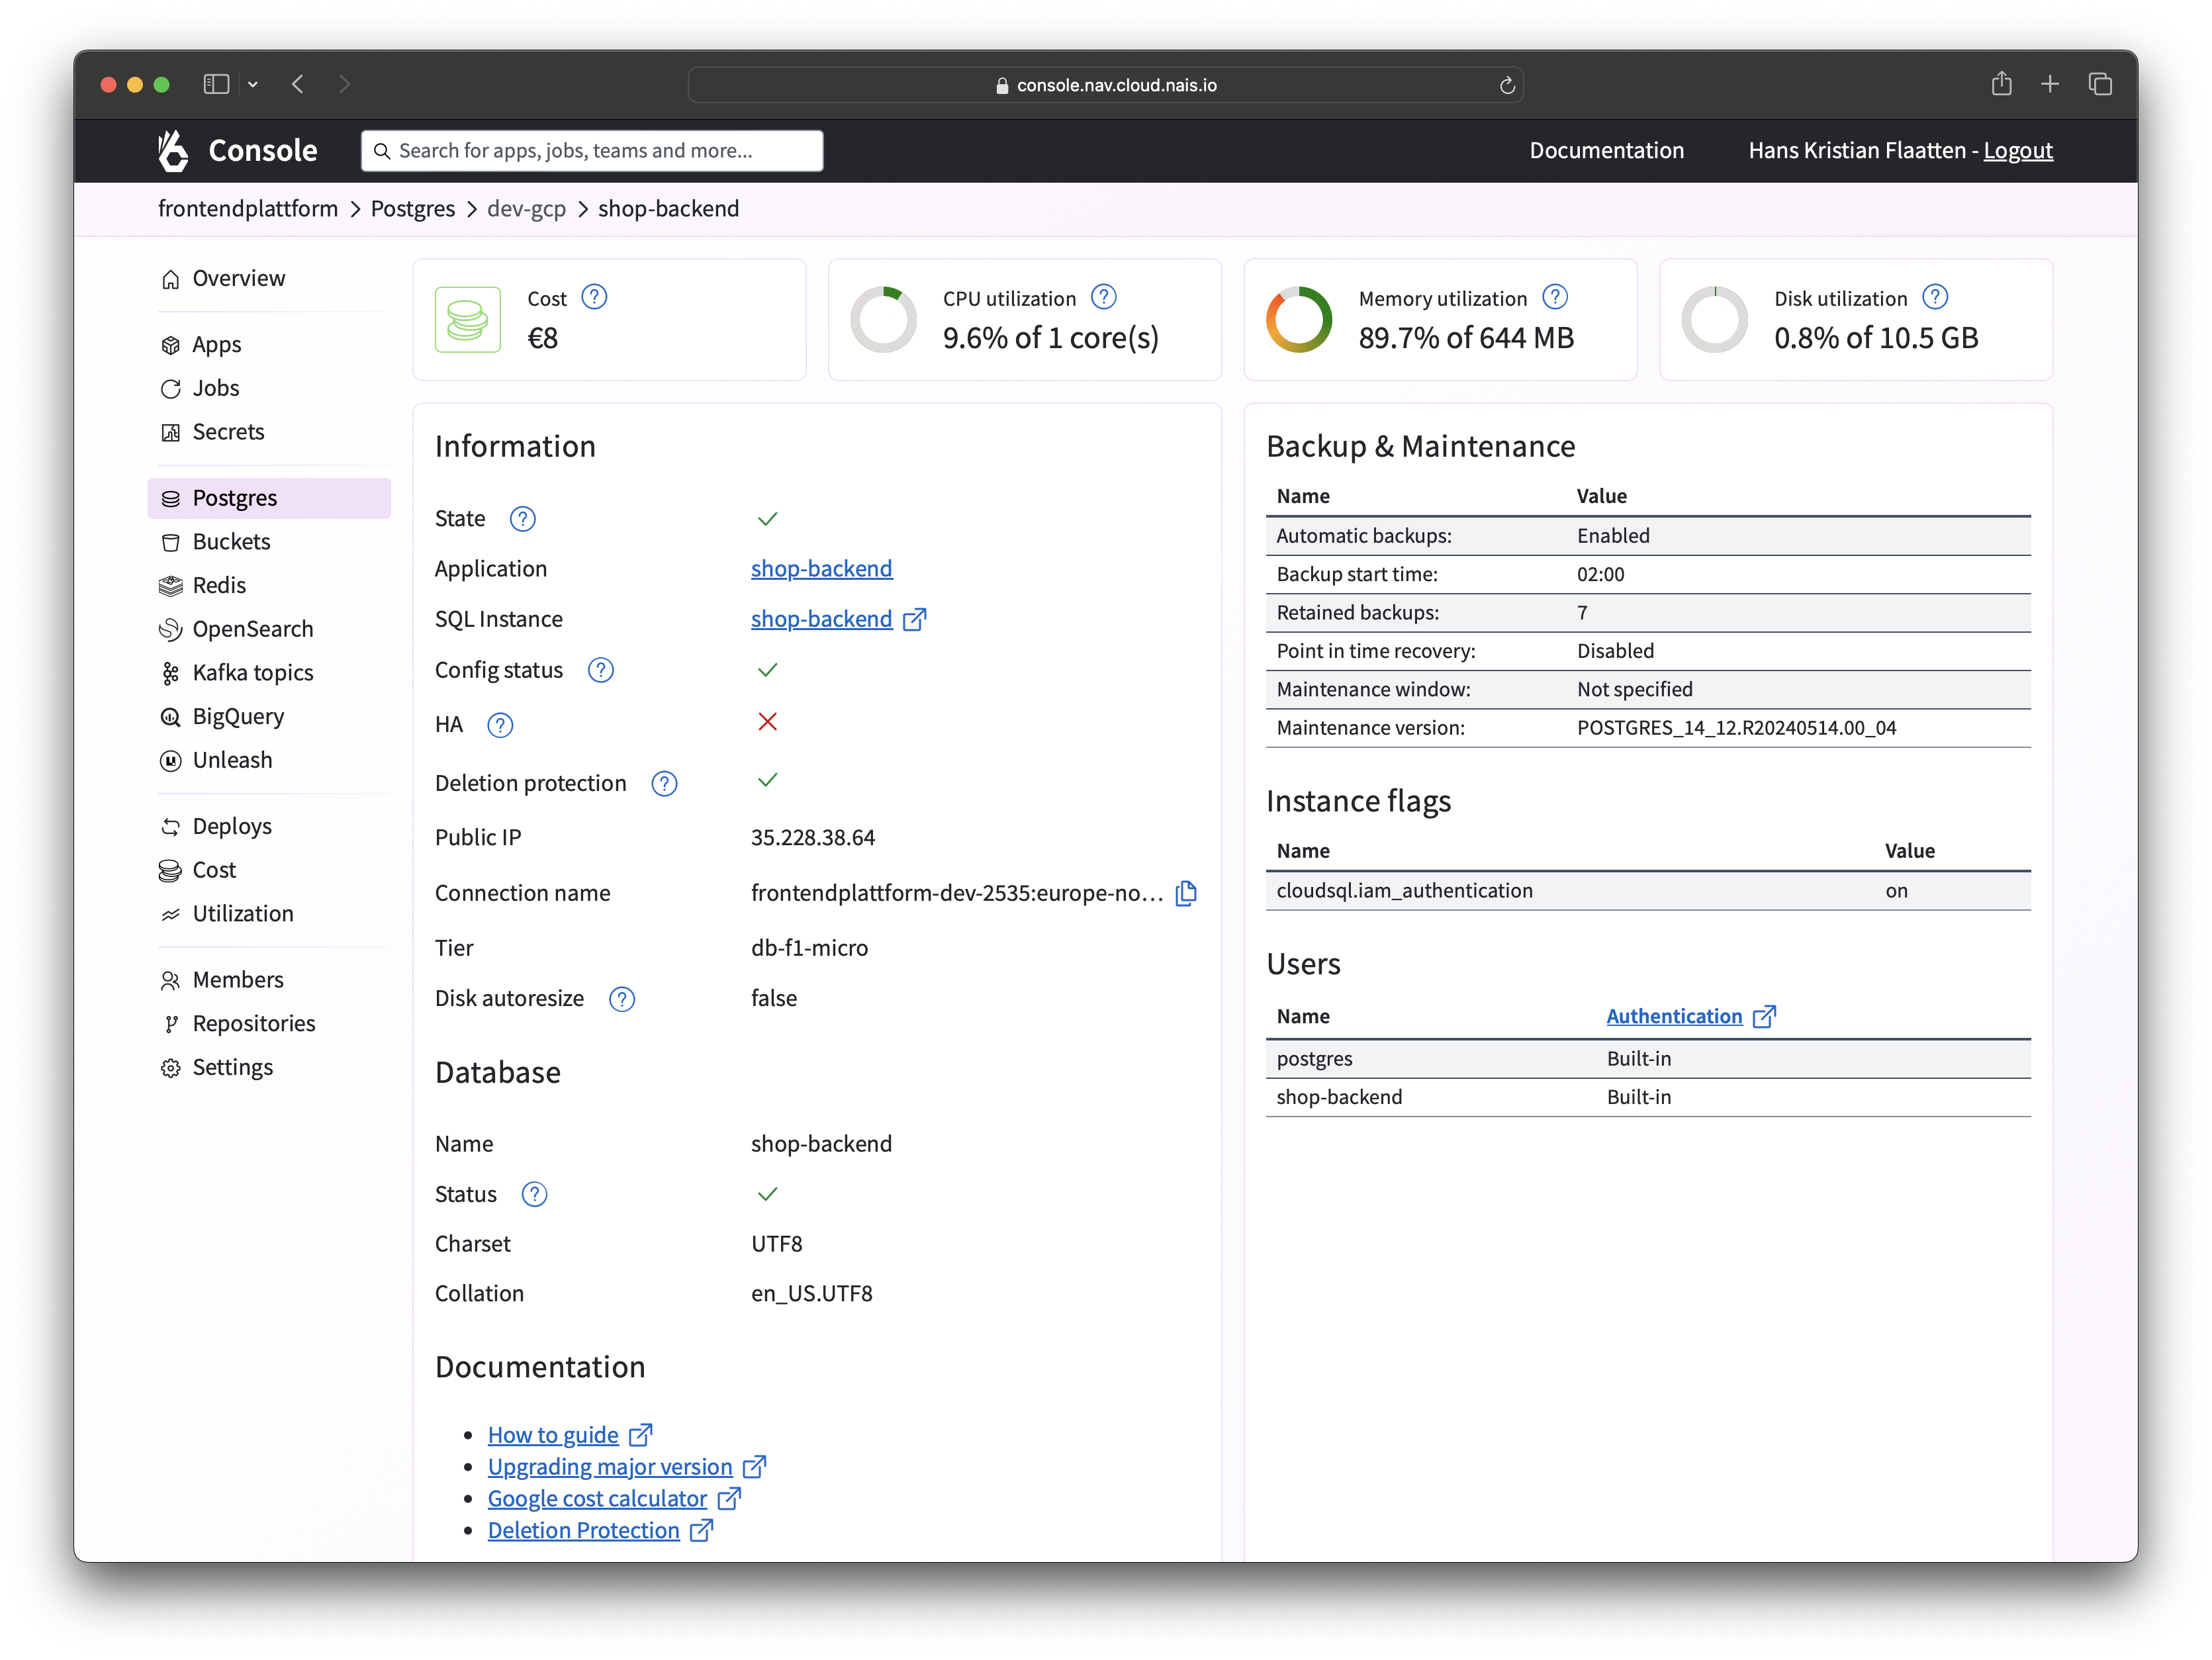The height and width of the screenshot is (1660, 2212).
Task: Open the SQL Instance external link
Action: coord(914,619)
